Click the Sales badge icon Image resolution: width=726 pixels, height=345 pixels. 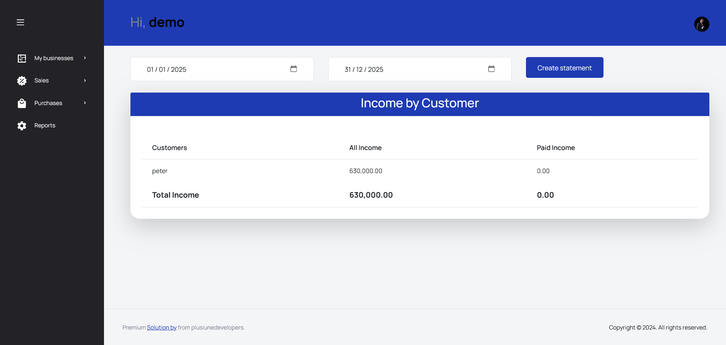click(22, 80)
